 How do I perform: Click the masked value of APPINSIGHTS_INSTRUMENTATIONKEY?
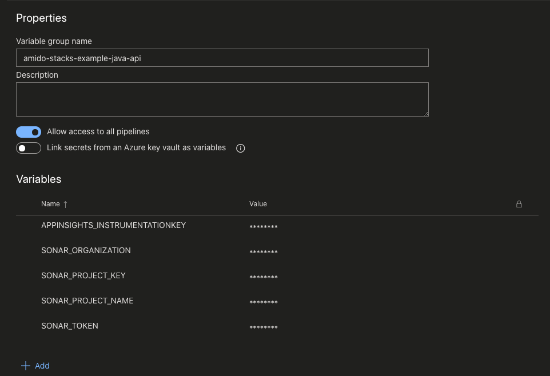click(x=264, y=227)
